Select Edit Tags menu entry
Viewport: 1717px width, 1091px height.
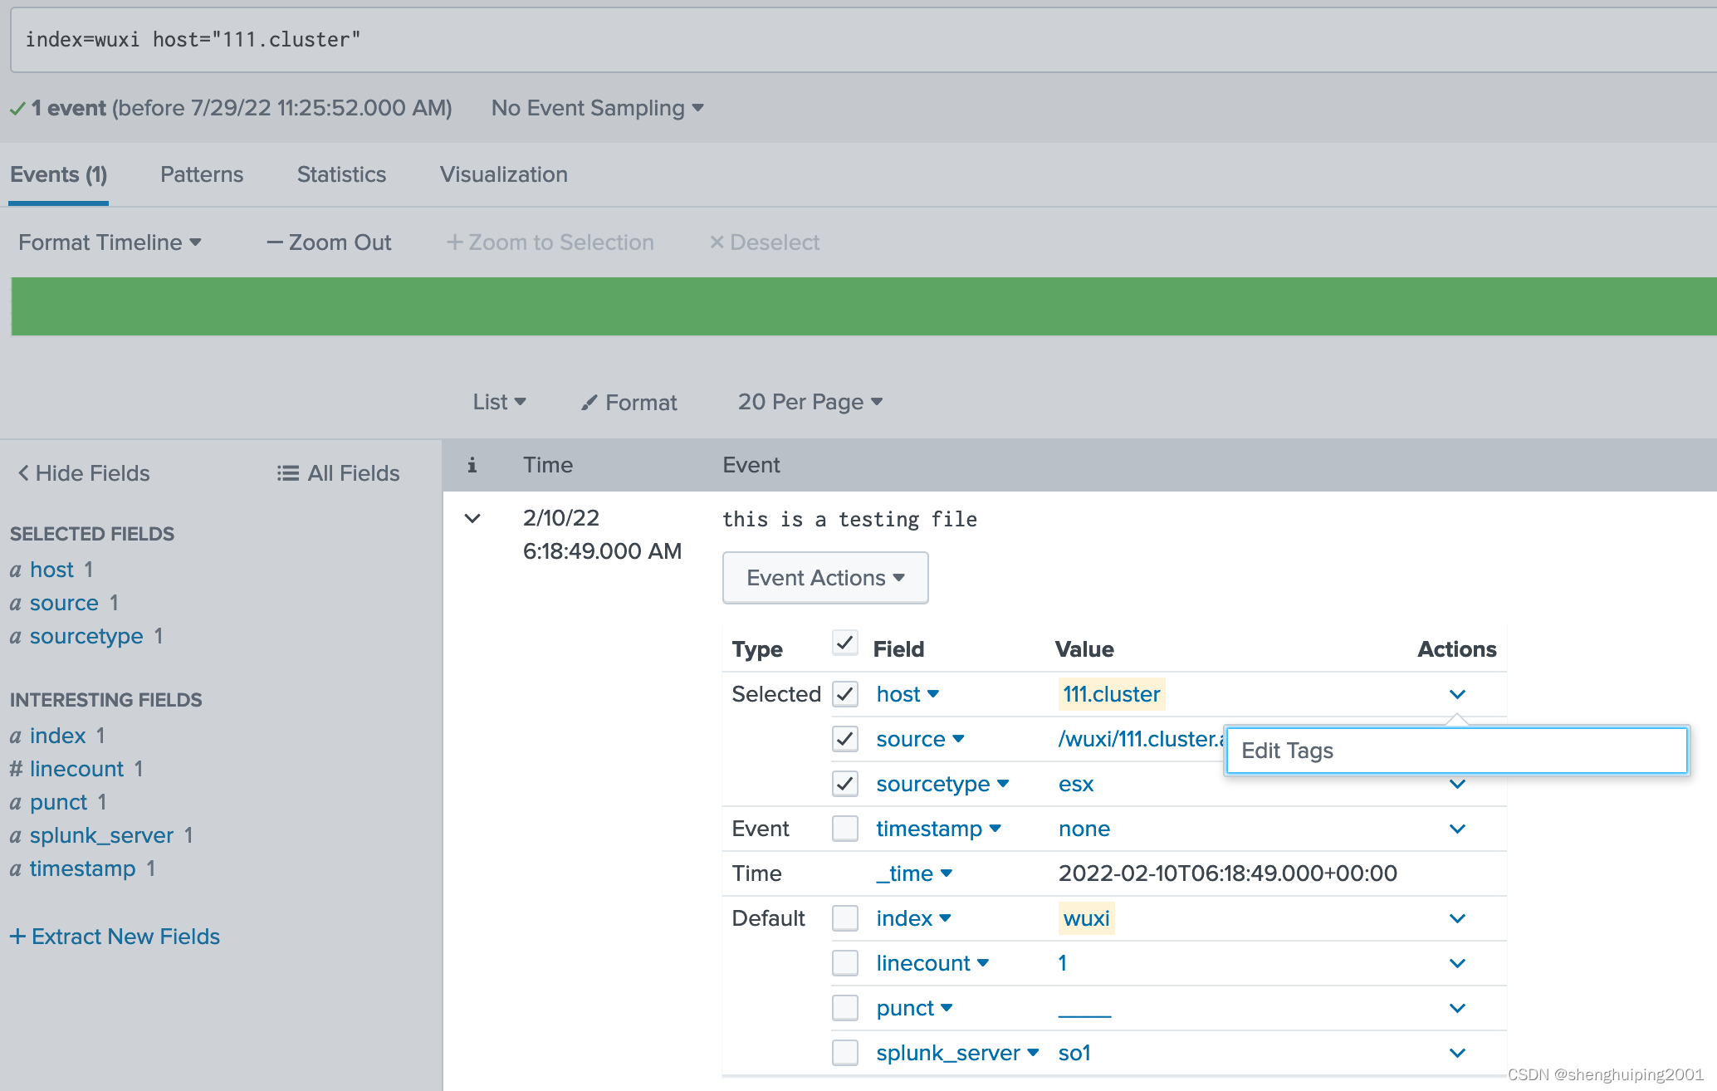point(1287,751)
